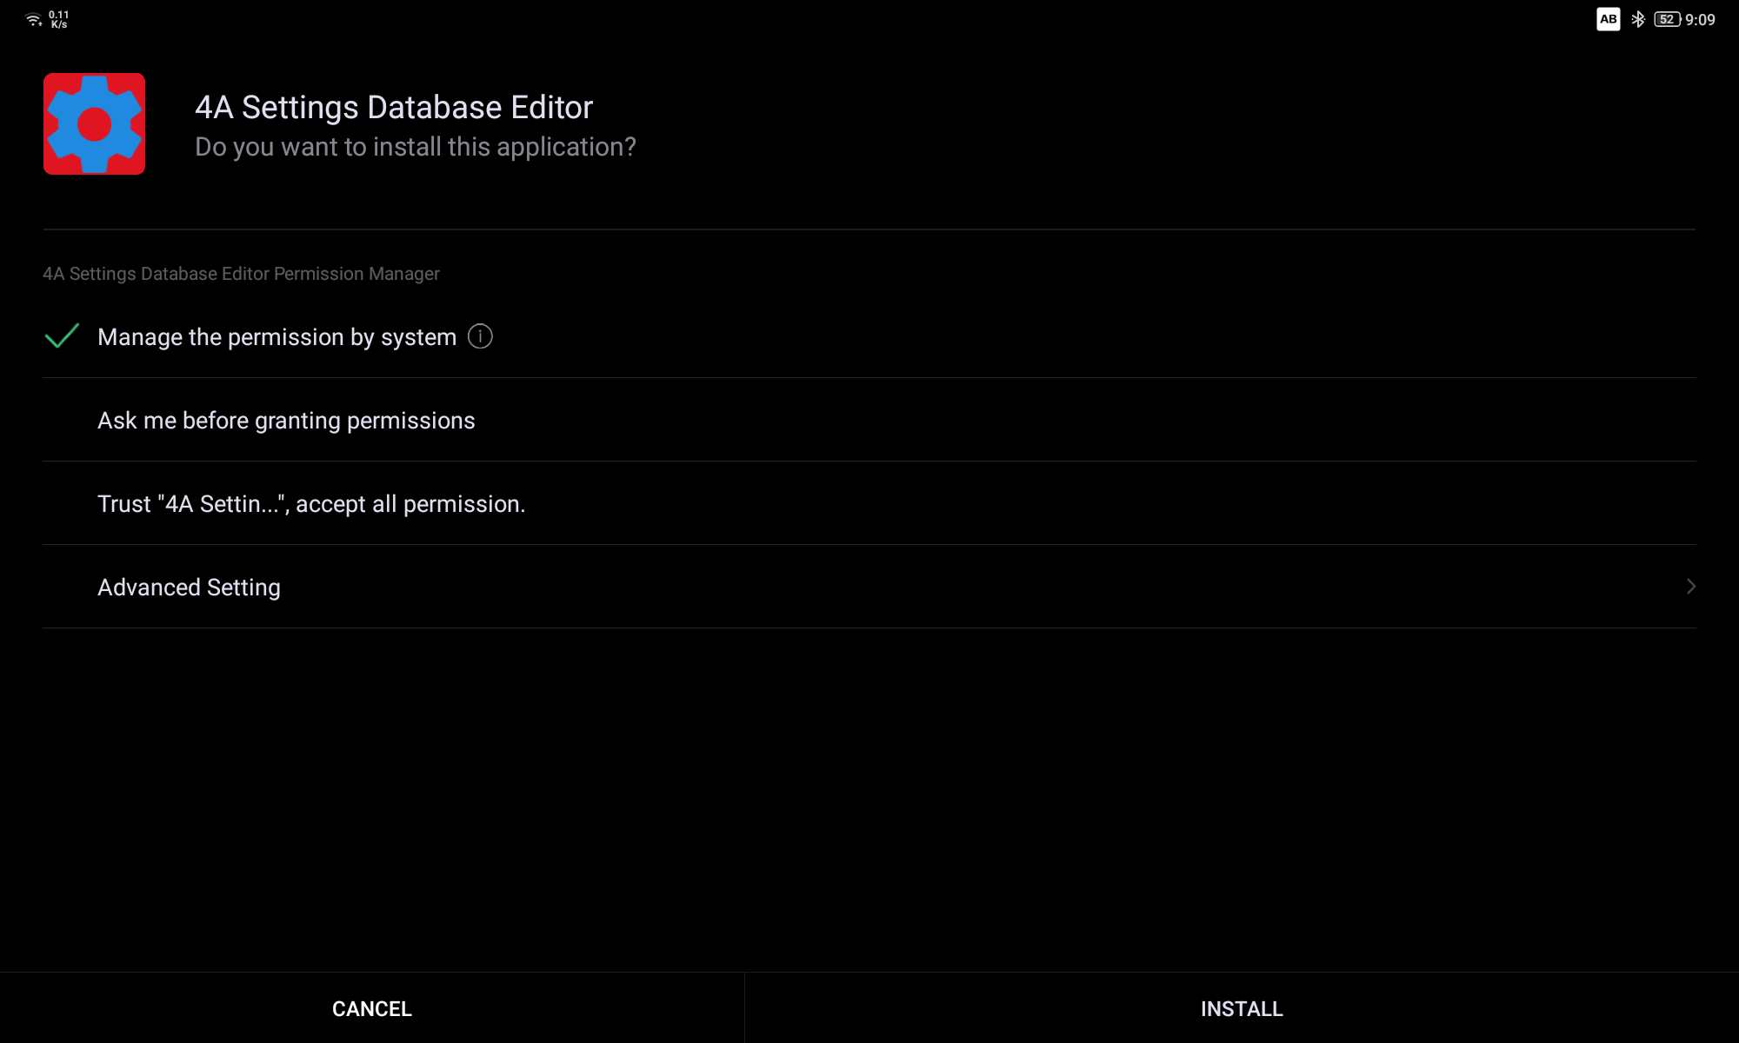Tap the battery level indicator

tap(1666, 19)
